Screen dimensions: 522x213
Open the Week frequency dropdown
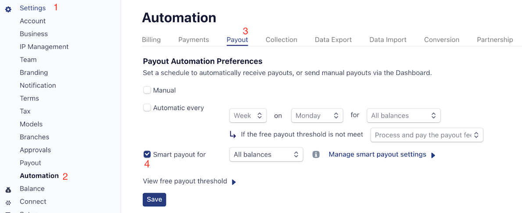[x=248, y=116]
